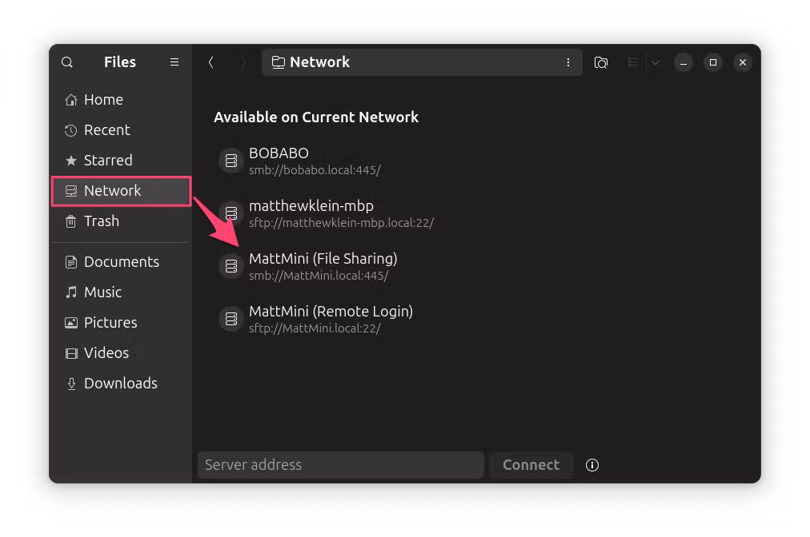The height and width of the screenshot is (537, 810).
Task: Click the Network path bar label
Action: click(320, 62)
